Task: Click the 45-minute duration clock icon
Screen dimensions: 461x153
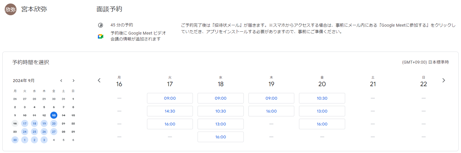Action: click(100, 25)
